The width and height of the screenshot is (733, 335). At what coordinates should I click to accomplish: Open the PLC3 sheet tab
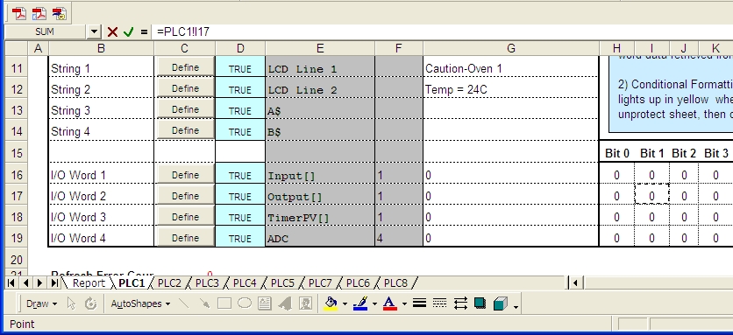207,283
